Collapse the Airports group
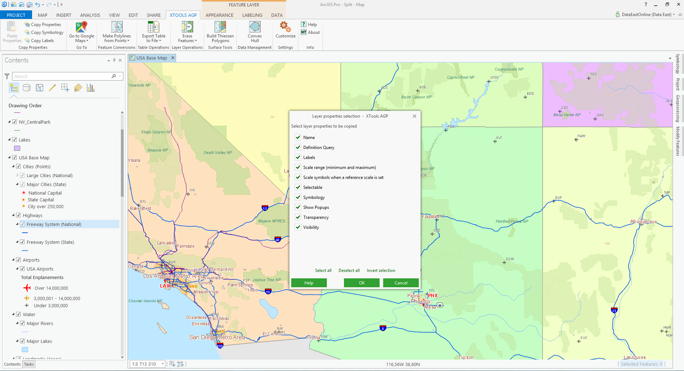Viewport: 684px width, 371px height. tap(14, 260)
